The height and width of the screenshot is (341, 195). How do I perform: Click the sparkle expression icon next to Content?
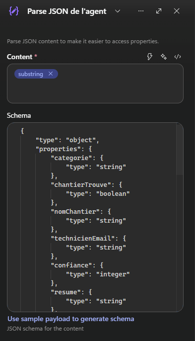click(x=164, y=57)
